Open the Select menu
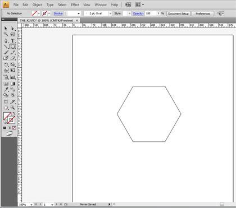This screenshot has width=236, height=208. click(x=62, y=4)
